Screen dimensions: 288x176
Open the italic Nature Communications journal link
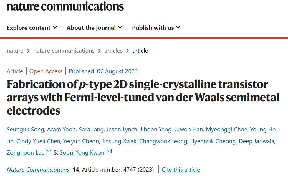[x=38, y=170]
